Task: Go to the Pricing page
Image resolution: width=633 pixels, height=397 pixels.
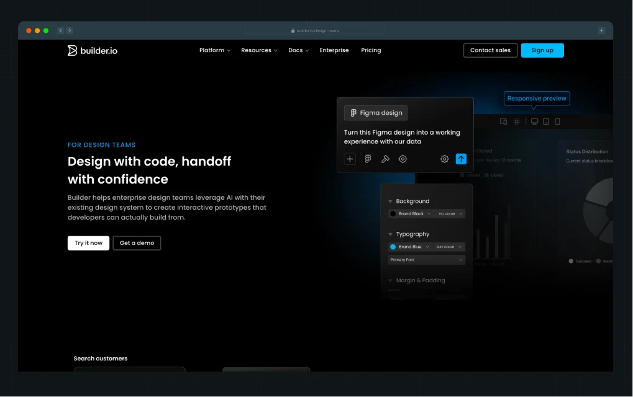Action: point(371,50)
